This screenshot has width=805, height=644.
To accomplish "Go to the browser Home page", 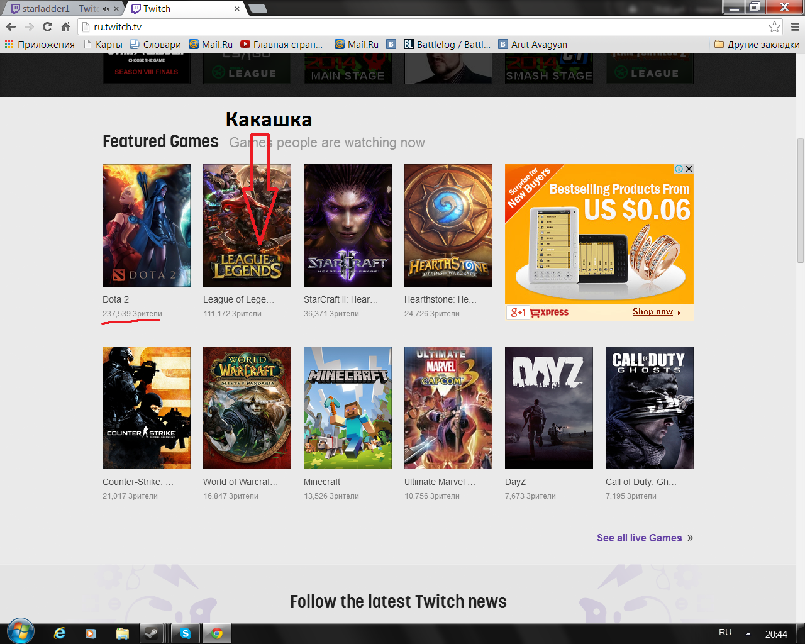I will (65, 26).
